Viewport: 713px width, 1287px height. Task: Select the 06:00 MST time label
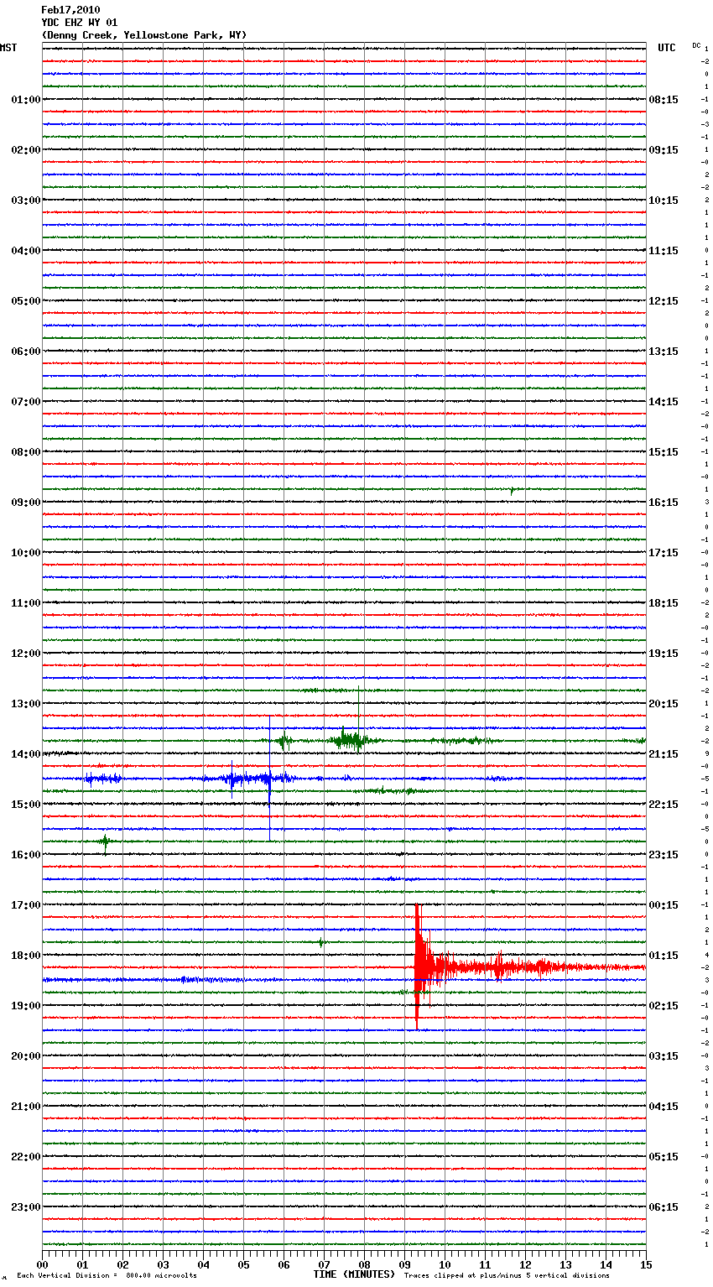(x=26, y=352)
